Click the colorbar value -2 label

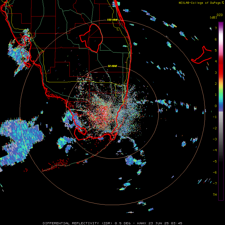click(x=215, y=128)
